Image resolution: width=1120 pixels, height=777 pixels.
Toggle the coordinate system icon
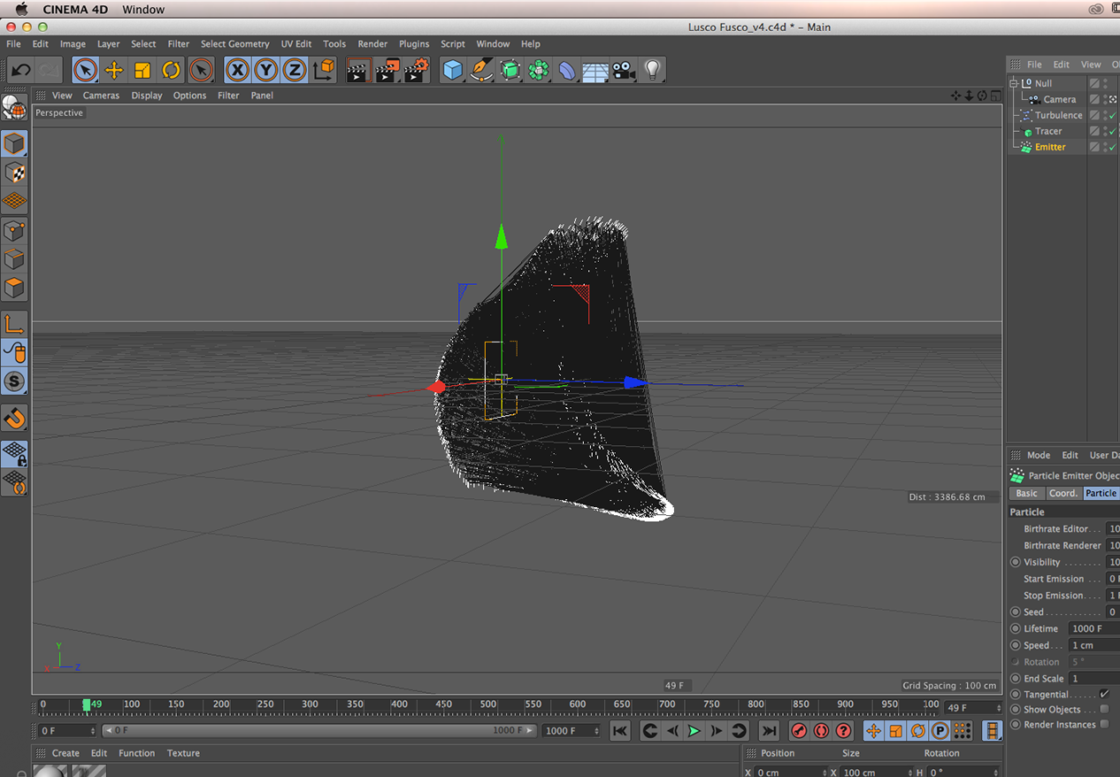(324, 70)
